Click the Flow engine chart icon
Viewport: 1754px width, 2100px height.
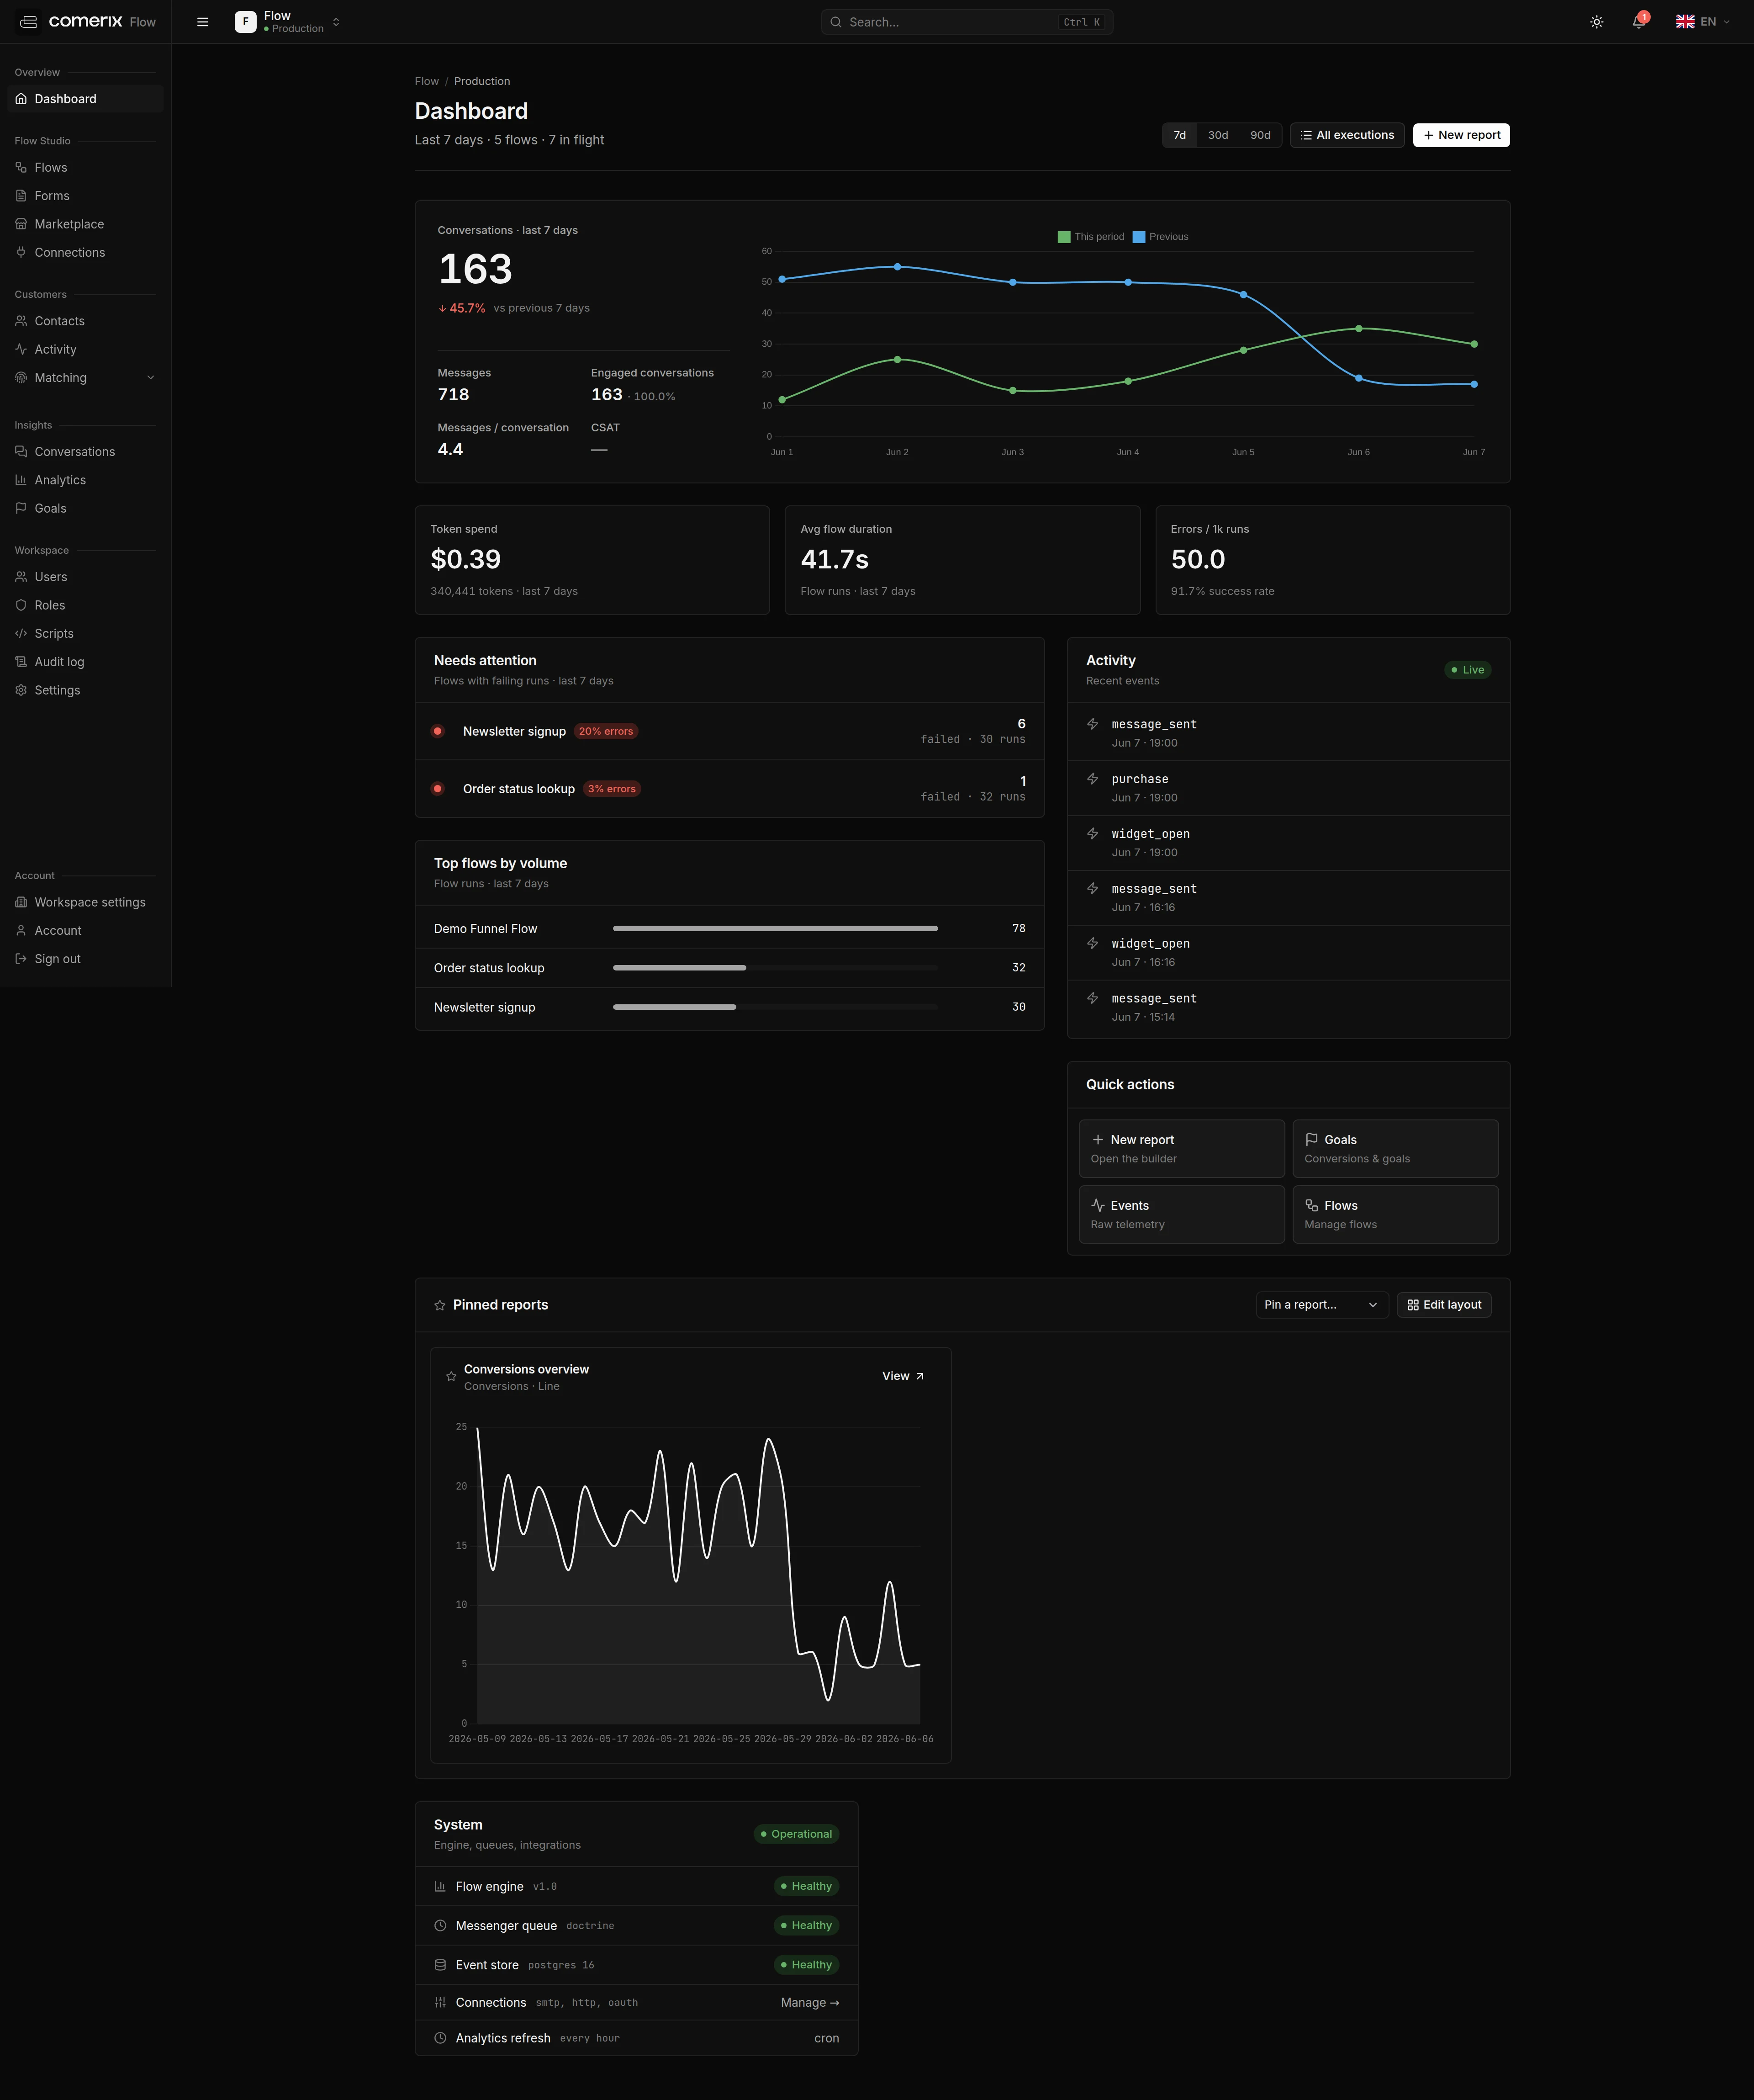point(440,1886)
